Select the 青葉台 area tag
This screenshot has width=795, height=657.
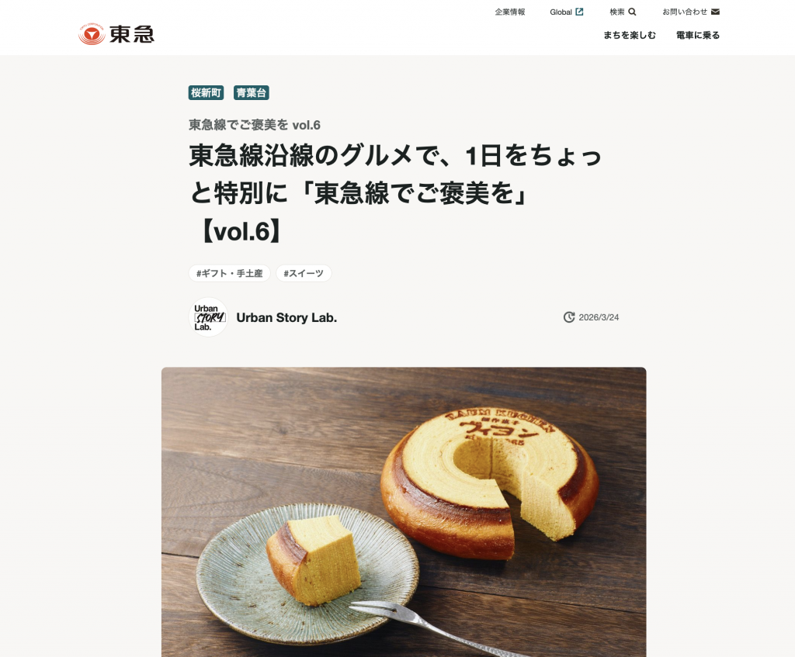pos(251,93)
